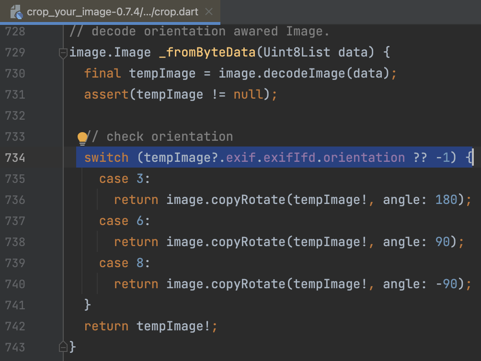Close the crop.dart tab
Viewport: 481px width, 361px height.
click(209, 12)
